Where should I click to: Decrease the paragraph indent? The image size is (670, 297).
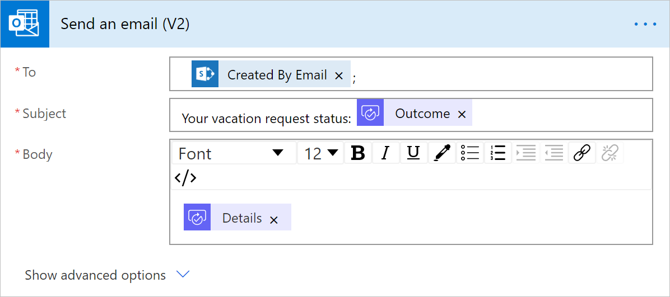click(554, 153)
